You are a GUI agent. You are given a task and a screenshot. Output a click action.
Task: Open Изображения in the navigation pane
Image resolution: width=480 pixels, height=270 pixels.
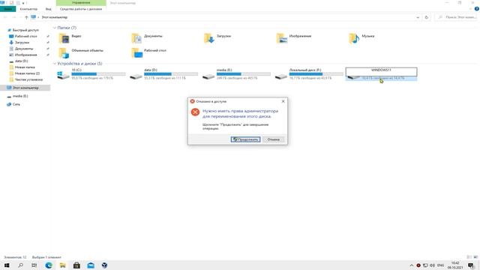[25, 55]
